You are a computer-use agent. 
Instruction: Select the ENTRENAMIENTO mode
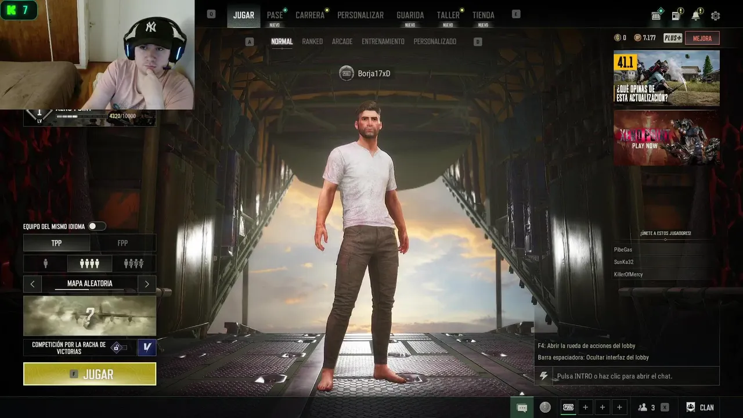383,42
